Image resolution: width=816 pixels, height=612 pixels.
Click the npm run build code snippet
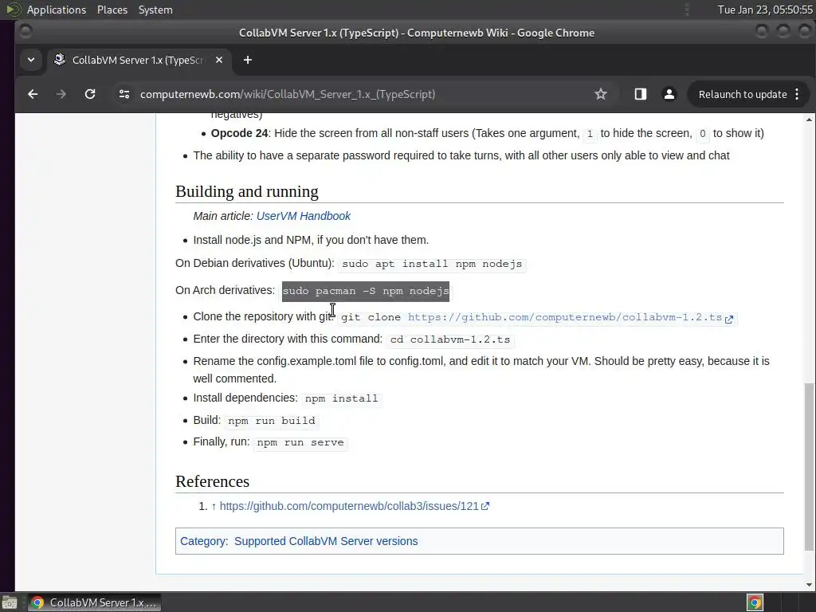[272, 421]
